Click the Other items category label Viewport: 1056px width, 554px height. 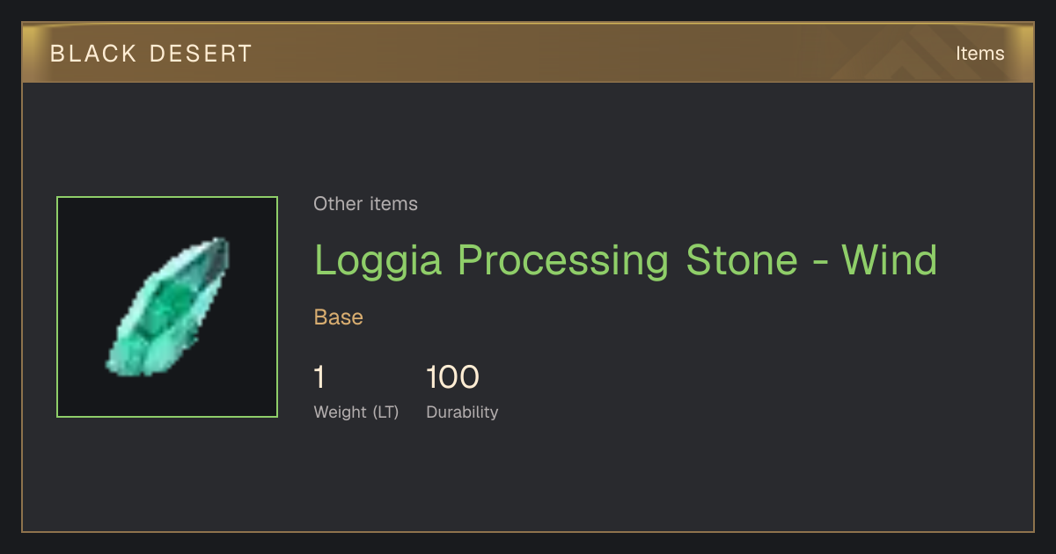365,204
